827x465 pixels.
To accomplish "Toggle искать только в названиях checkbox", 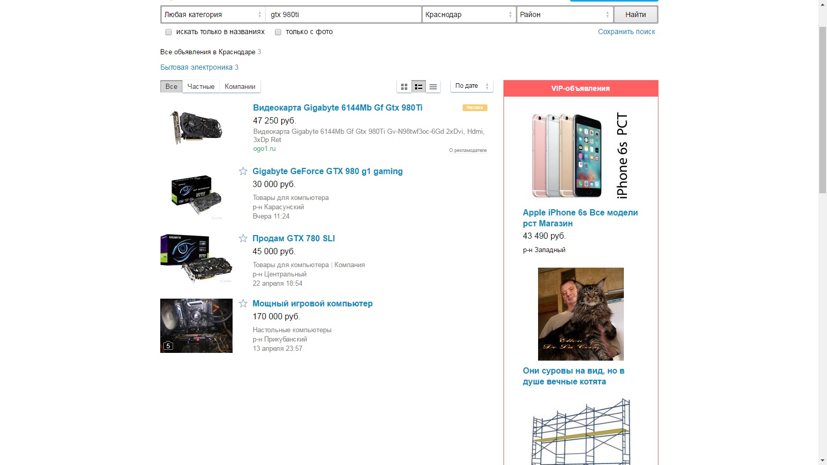I will tap(169, 32).
